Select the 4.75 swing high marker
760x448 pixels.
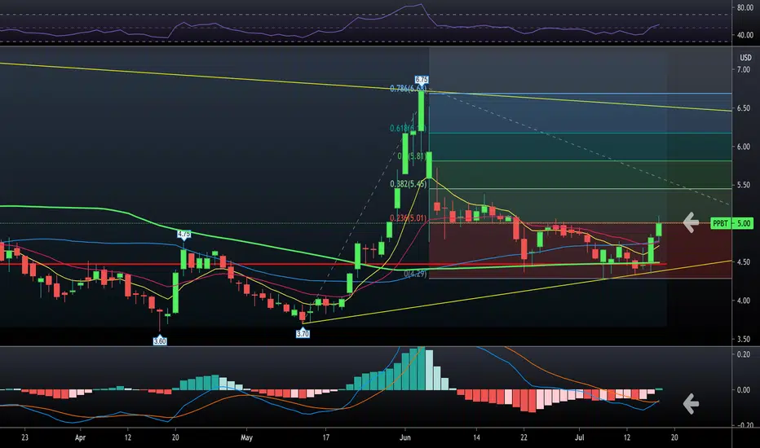[183, 234]
